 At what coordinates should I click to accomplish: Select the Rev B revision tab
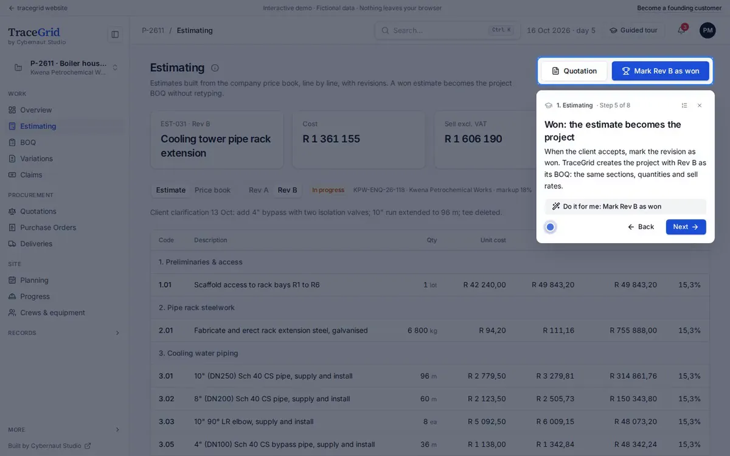coord(288,190)
